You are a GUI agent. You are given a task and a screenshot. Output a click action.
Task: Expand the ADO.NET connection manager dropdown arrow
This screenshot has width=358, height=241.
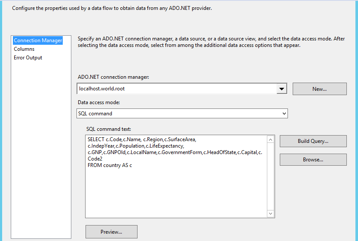[x=282, y=89]
